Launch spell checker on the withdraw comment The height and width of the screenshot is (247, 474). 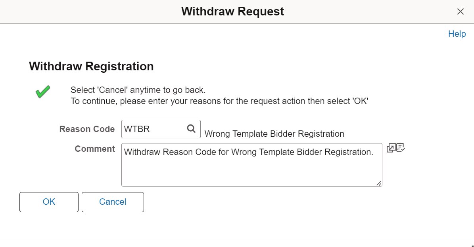pos(400,147)
